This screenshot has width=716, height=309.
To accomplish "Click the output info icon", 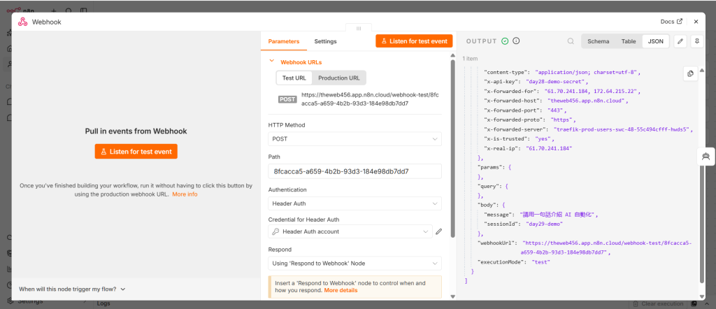I will 517,41.
